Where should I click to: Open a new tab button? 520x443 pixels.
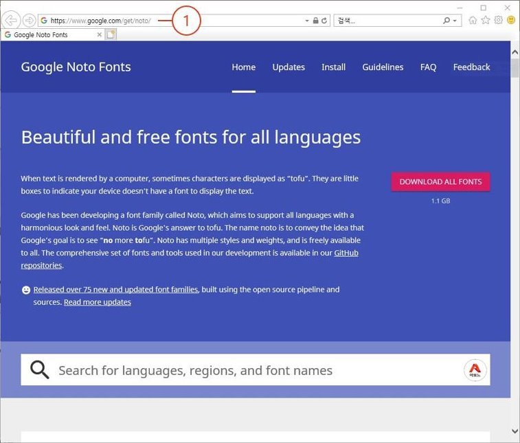[111, 34]
